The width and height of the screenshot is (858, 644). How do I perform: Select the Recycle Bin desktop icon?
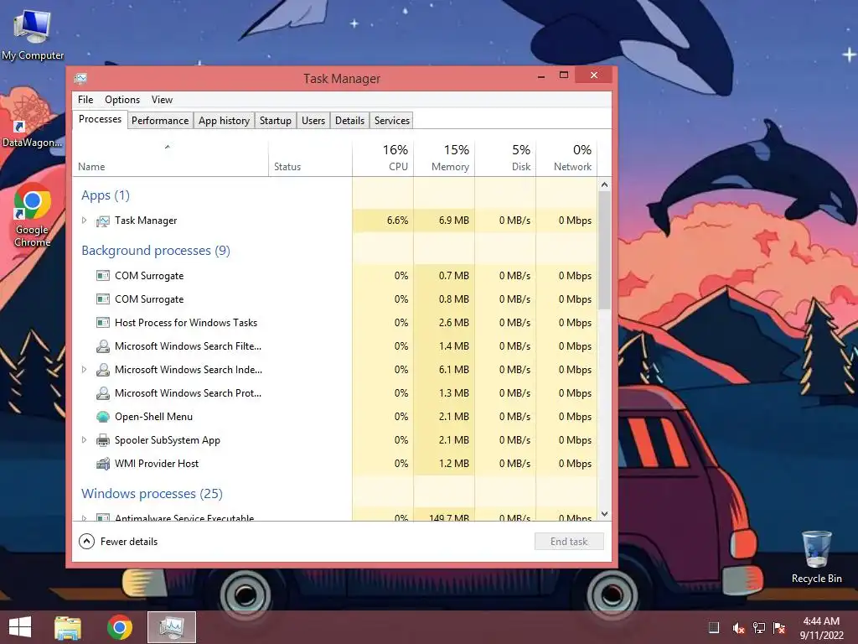(x=816, y=557)
